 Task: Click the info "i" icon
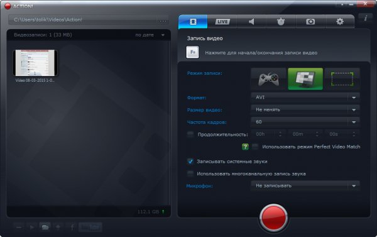click(x=366, y=18)
